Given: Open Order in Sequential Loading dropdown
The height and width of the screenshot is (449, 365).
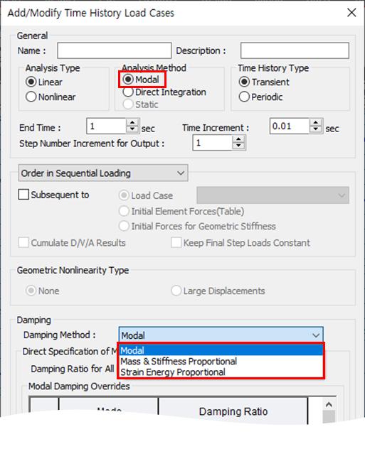Looking at the screenshot, I should (x=103, y=173).
